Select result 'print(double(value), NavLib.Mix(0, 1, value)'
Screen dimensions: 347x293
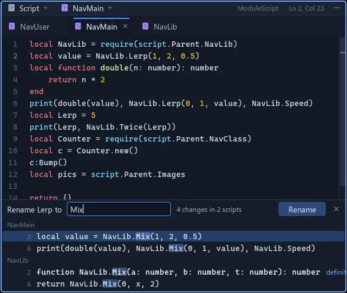click(x=174, y=248)
